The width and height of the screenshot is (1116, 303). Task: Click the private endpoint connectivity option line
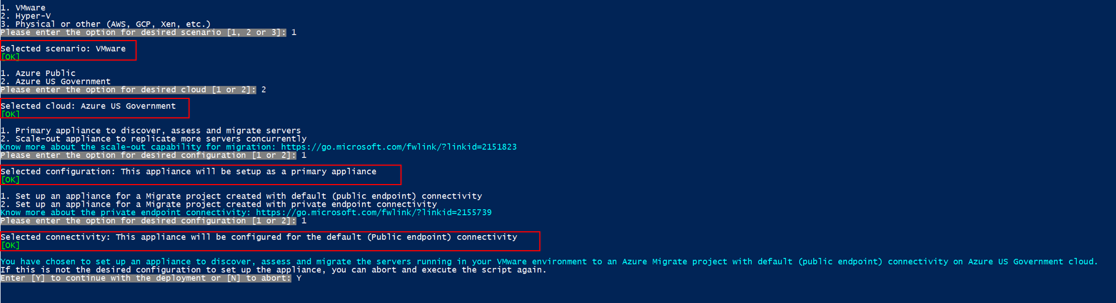(x=219, y=205)
